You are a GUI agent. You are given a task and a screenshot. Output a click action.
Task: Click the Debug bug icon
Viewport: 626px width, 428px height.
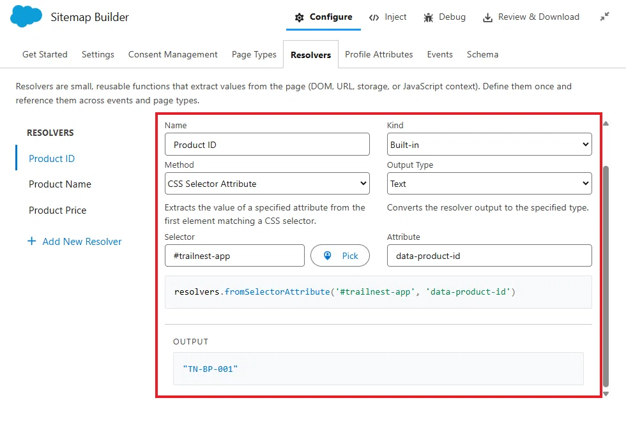429,17
